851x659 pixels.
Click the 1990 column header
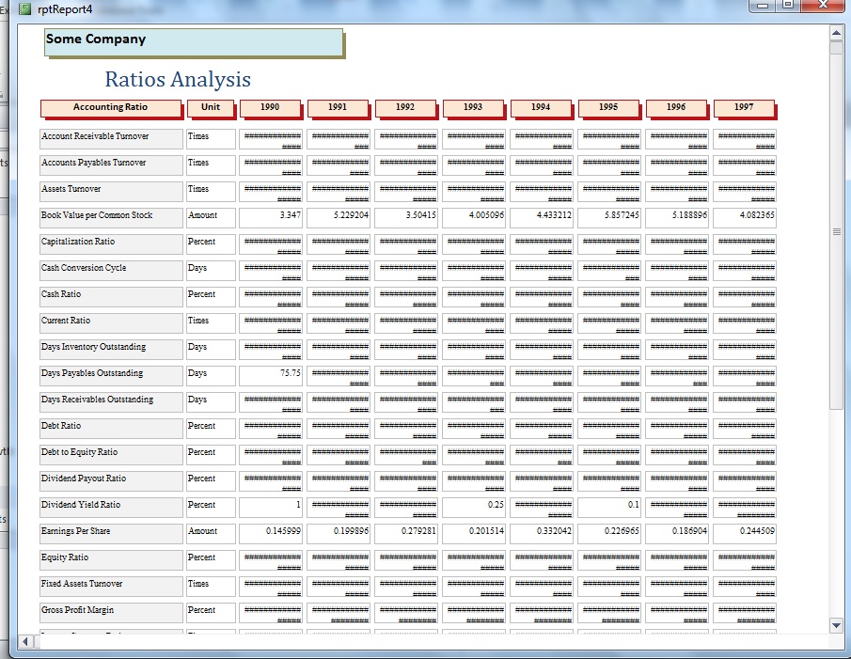(270, 107)
